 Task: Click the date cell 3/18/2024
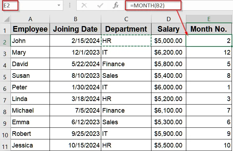pyautogui.click(x=75, y=99)
